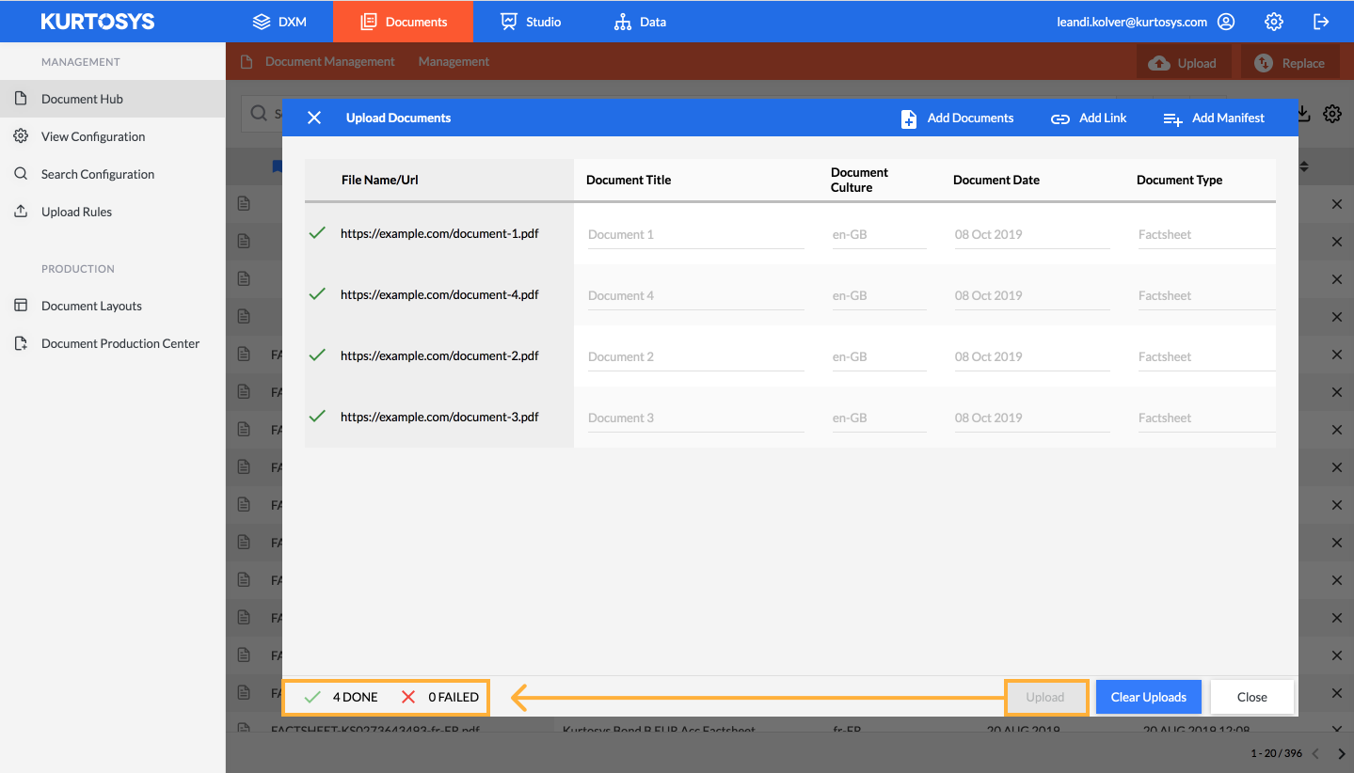1354x773 pixels.
Task: Click the 0 FAILED status indicator
Action: 440,697
